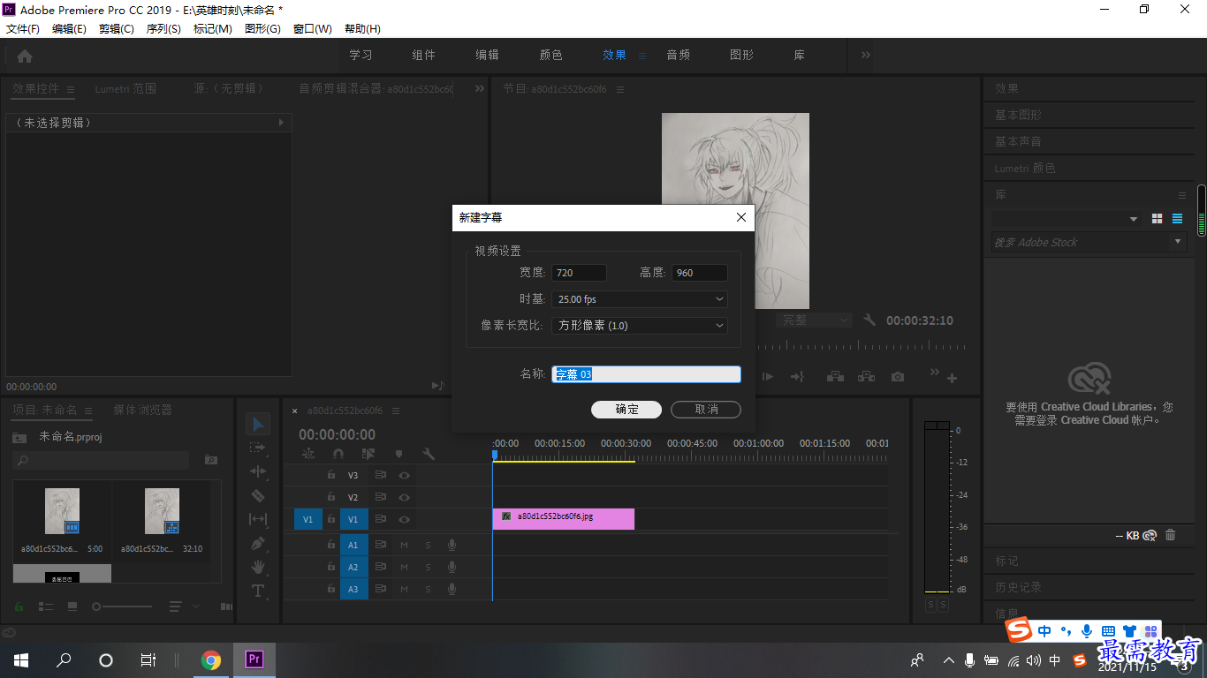Select the Track Select Forward tool
Viewport: 1207px width, 678px height.
point(258,448)
